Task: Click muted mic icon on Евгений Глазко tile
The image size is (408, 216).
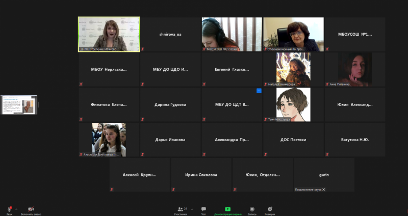Action: [x=205, y=84]
